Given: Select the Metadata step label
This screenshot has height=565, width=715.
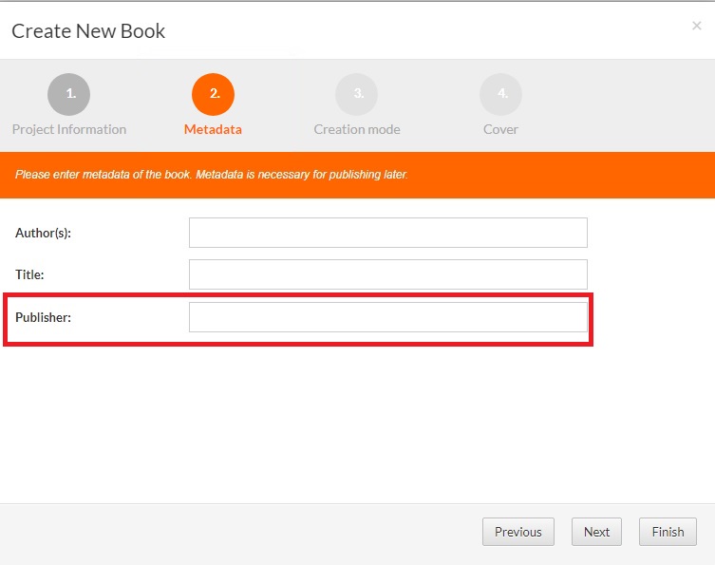Looking at the screenshot, I should (x=213, y=129).
